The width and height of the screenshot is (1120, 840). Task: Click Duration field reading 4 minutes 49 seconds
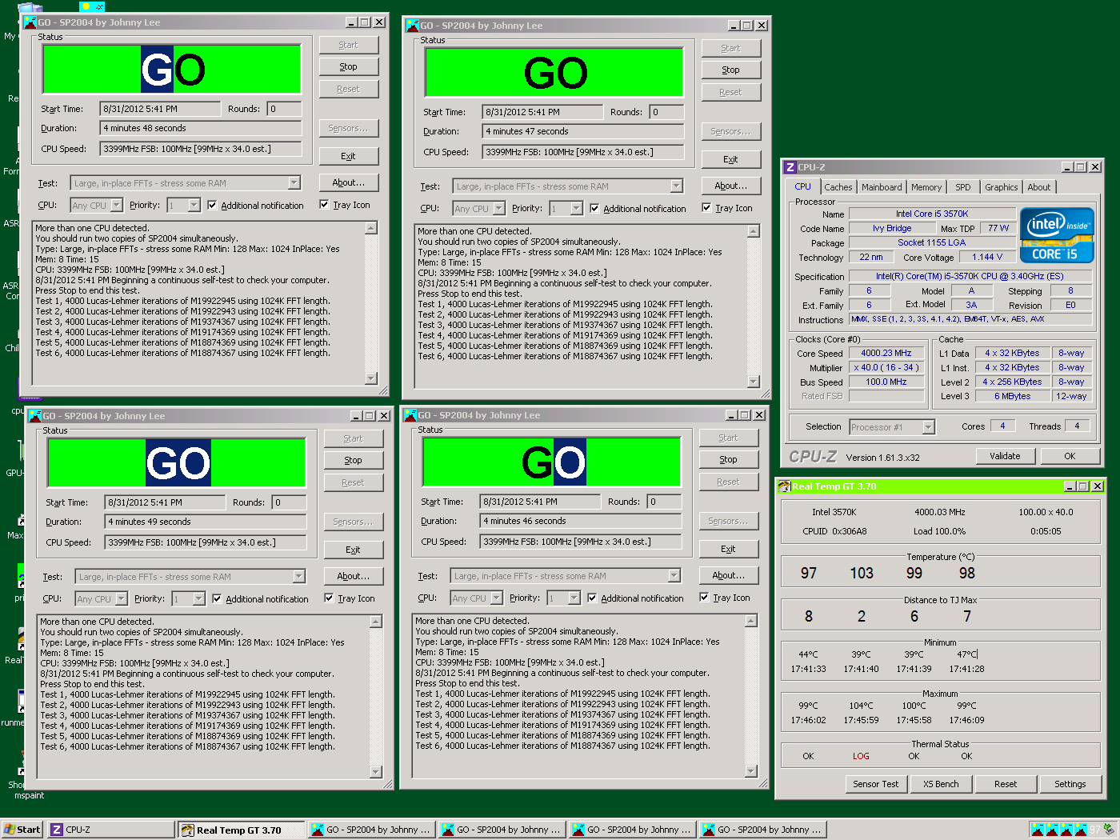pos(206,522)
